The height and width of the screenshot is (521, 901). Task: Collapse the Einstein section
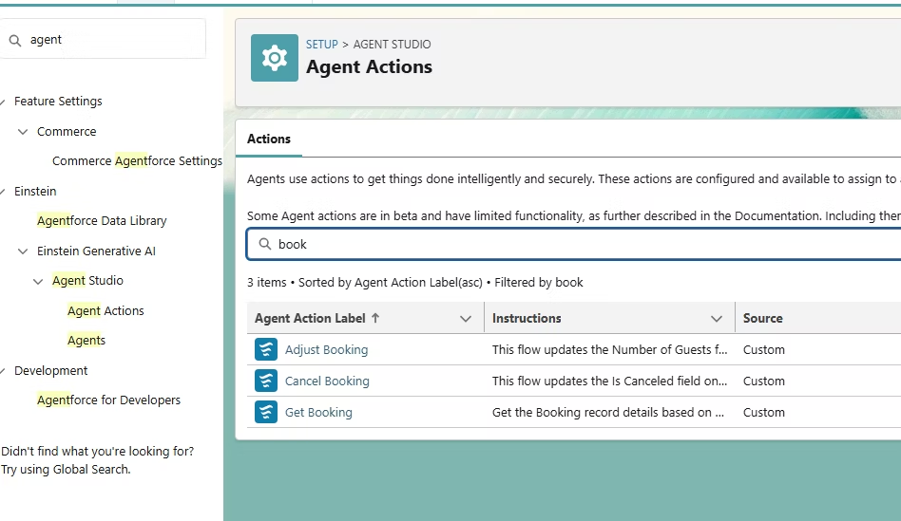pos(3,191)
